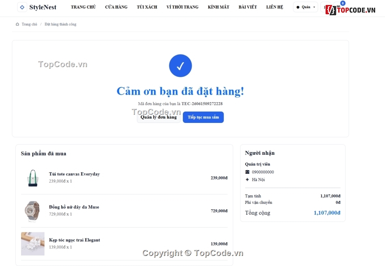This screenshot has height=266, width=385.
Task: Click the Túi tote canvas Everyday product name
Action: click(x=75, y=174)
